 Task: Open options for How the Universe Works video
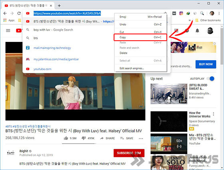214,114
